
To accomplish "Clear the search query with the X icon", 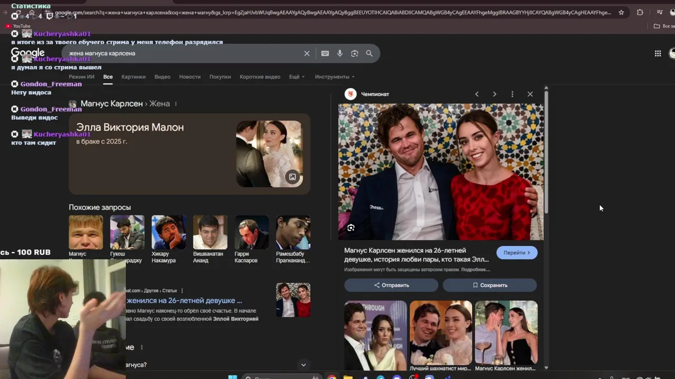I will pyautogui.click(x=306, y=53).
